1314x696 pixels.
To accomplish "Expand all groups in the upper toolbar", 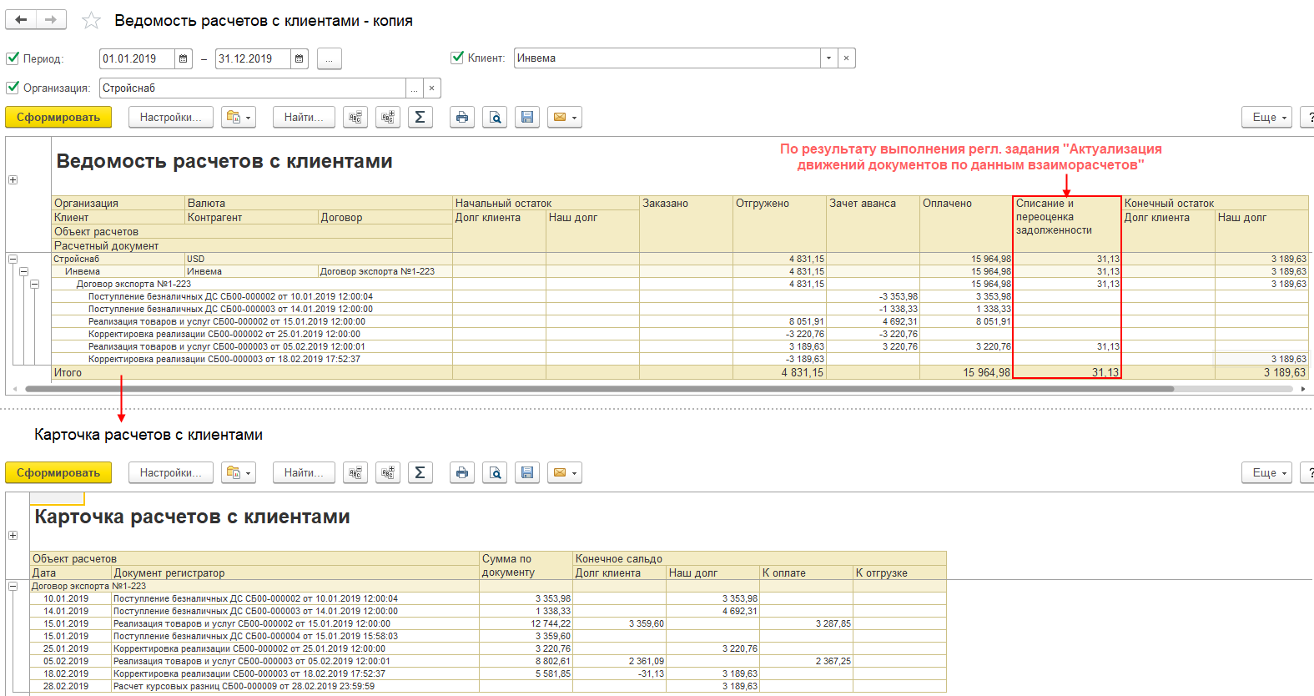I will pyautogui.click(x=388, y=118).
